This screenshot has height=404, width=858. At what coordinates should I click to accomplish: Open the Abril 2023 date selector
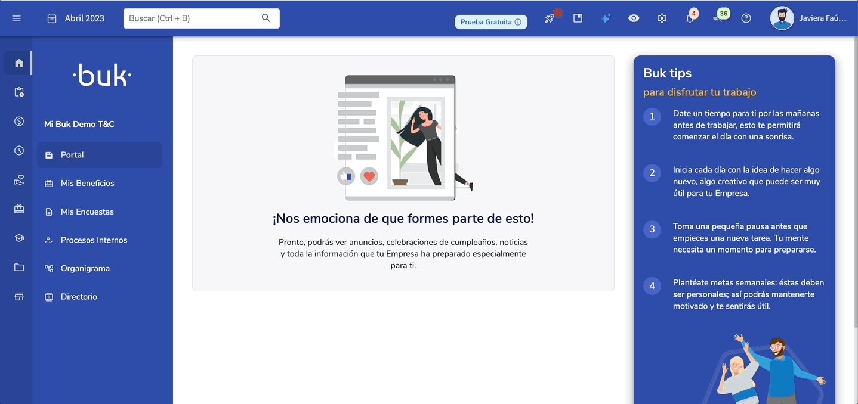(x=76, y=18)
